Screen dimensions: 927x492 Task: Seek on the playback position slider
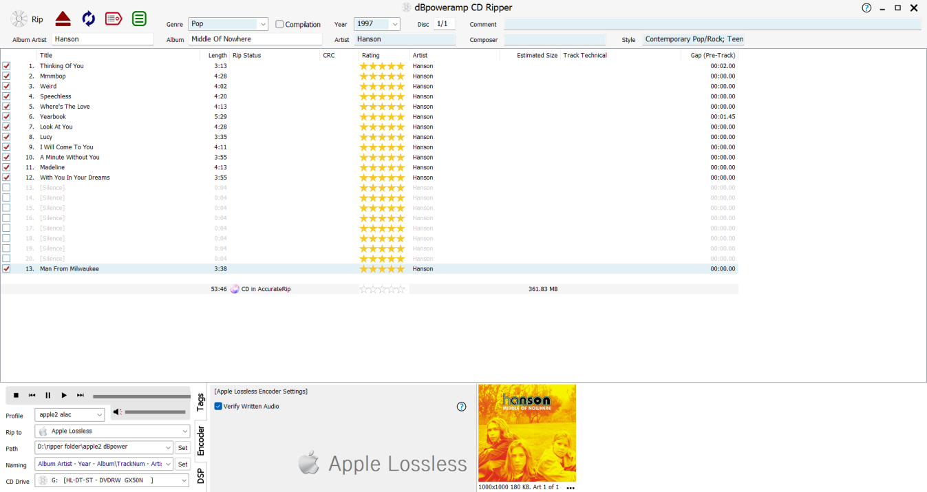point(142,396)
